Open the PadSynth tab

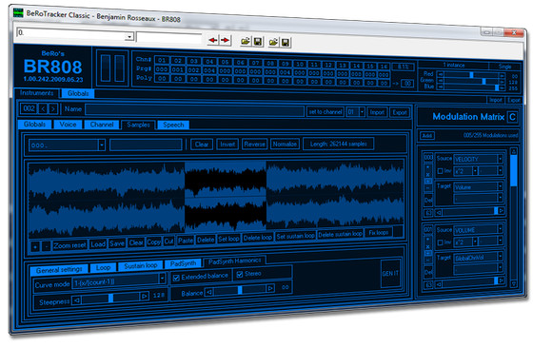pos(183,263)
